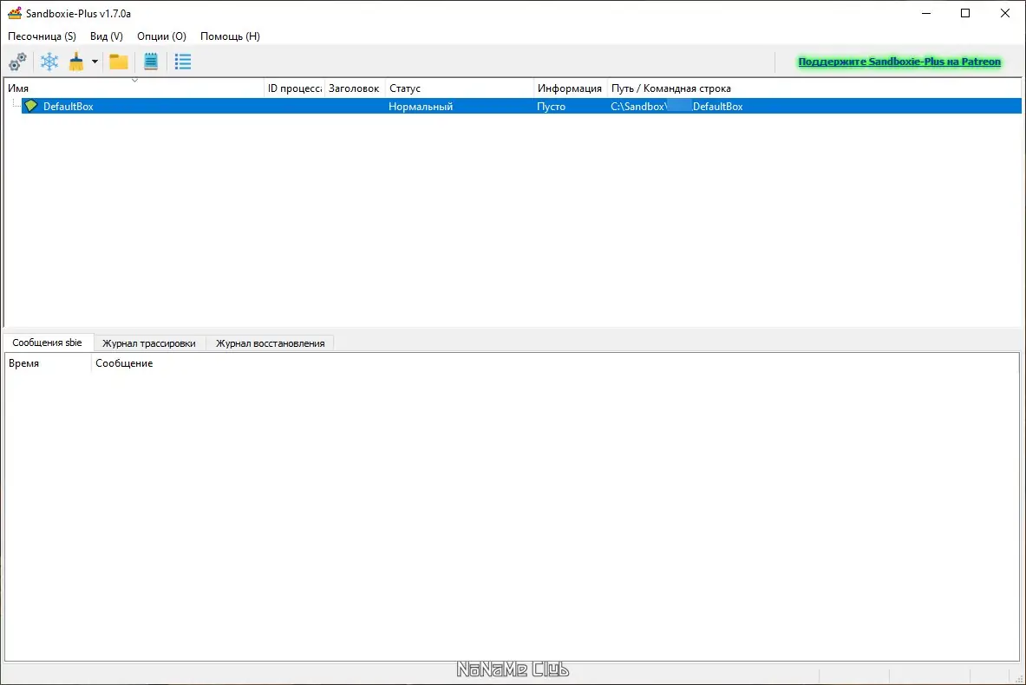Click the Сообщение column header

pyautogui.click(x=555, y=363)
